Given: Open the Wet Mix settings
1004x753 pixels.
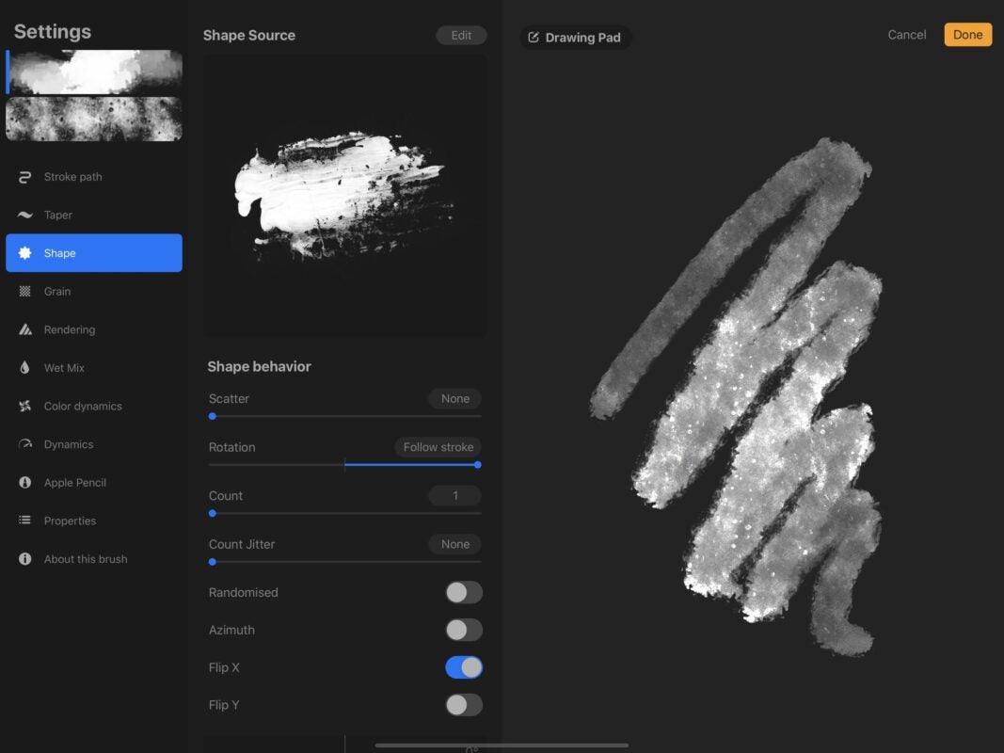Looking at the screenshot, I should [66, 367].
